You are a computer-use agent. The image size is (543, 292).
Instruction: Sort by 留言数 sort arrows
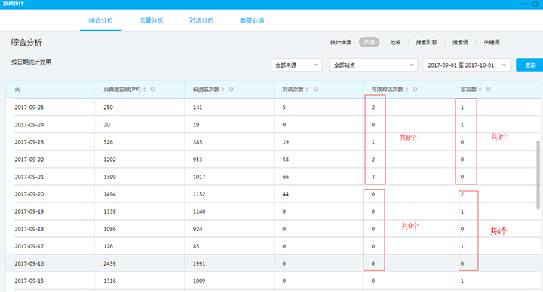pyautogui.click(x=480, y=89)
